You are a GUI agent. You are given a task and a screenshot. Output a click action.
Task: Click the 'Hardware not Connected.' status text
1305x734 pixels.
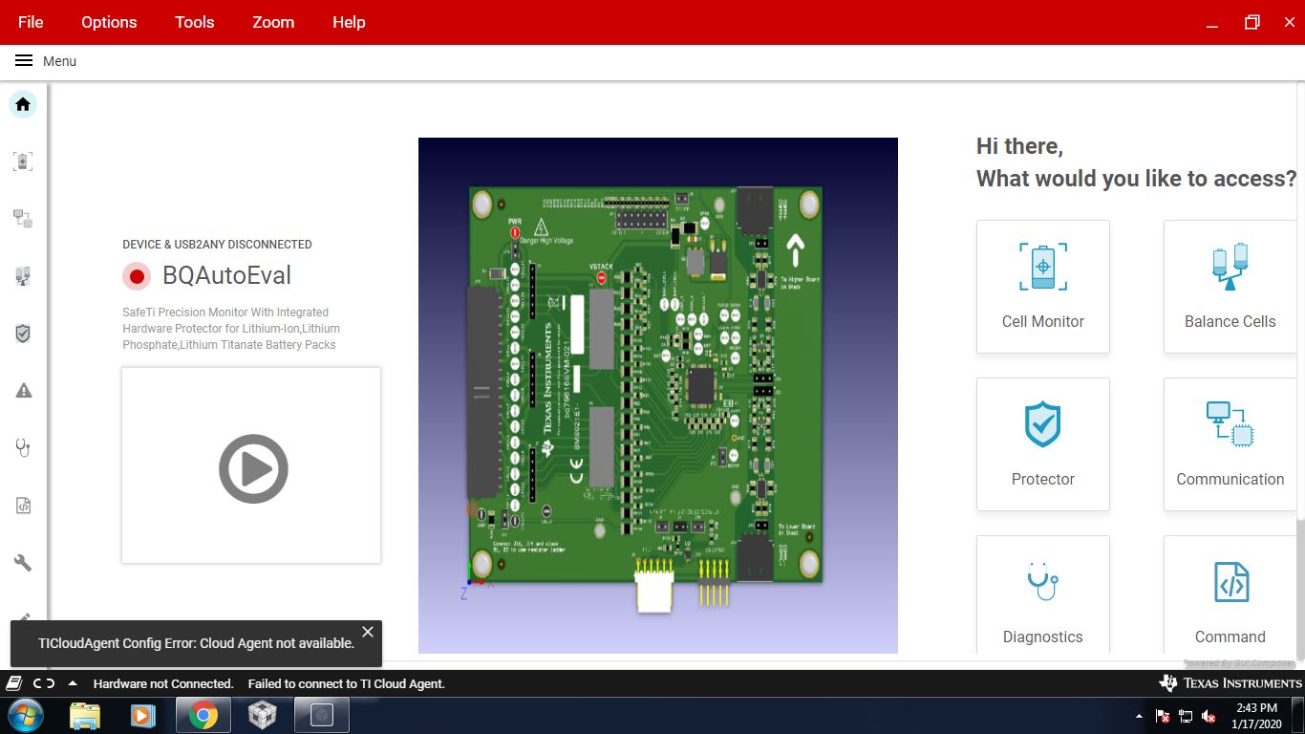tap(163, 683)
